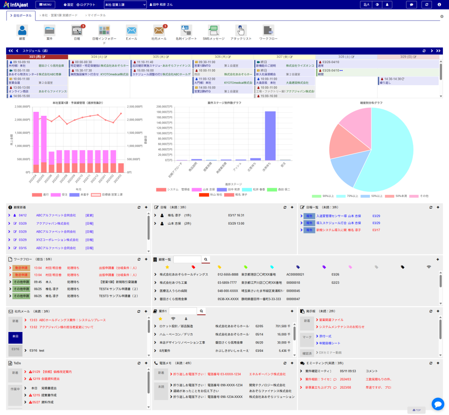
Task: Expand 椎名 凛子 daily report row
Action: [x=155, y=215]
